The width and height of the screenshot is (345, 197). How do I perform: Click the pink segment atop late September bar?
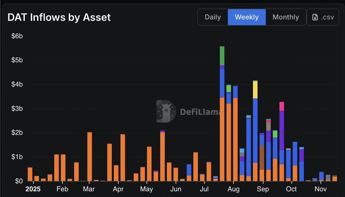point(281,106)
